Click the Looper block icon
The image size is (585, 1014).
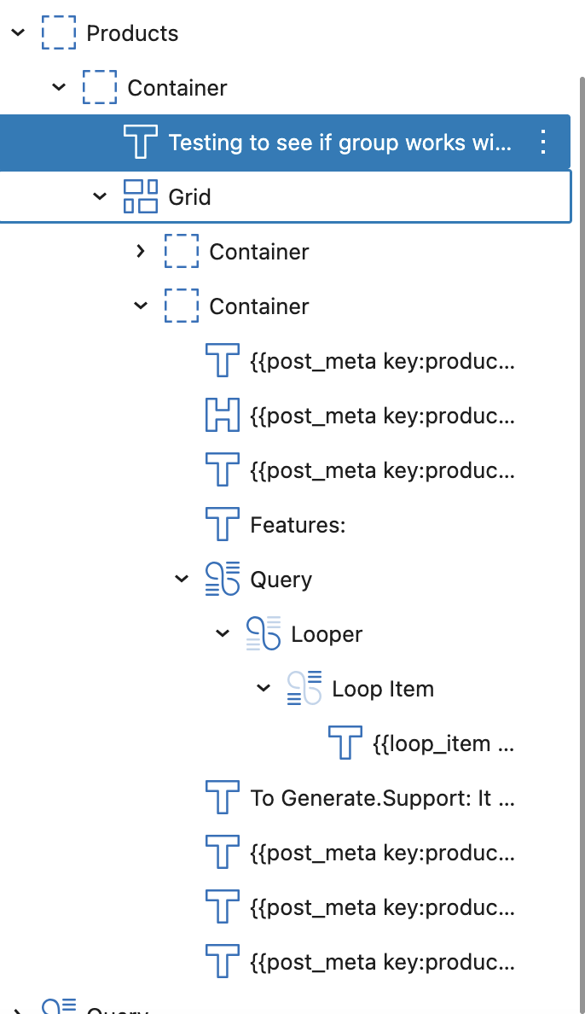coord(264,634)
